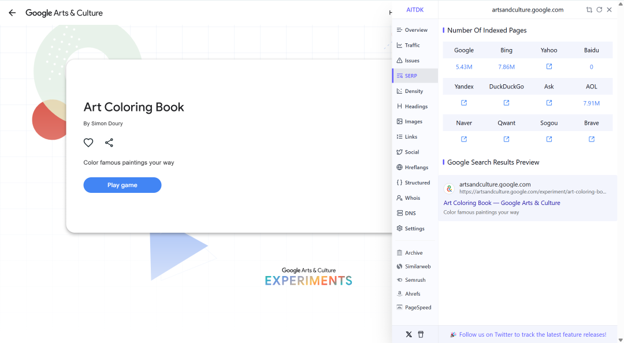Click the trash icon at panel bottom
This screenshot has height=343, width=624.
pos(421,335)
